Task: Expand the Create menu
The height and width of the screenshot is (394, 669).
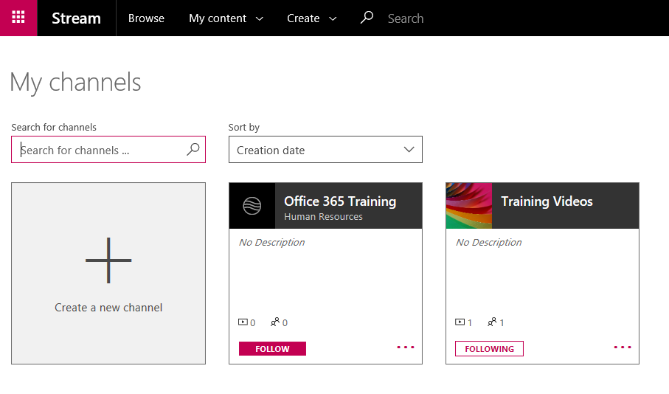Action: click(x=311, y=18)
